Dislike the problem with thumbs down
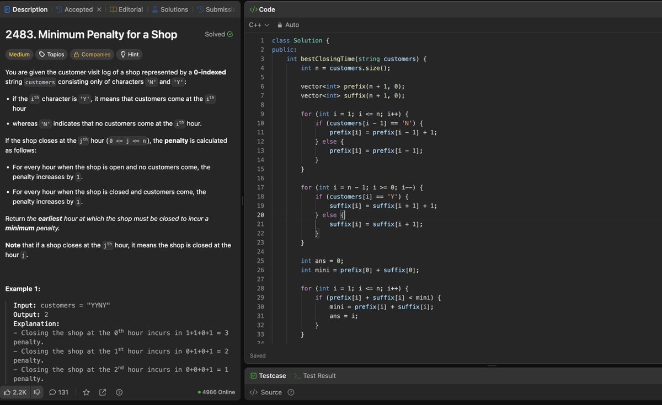 click(x=37, y=392)
